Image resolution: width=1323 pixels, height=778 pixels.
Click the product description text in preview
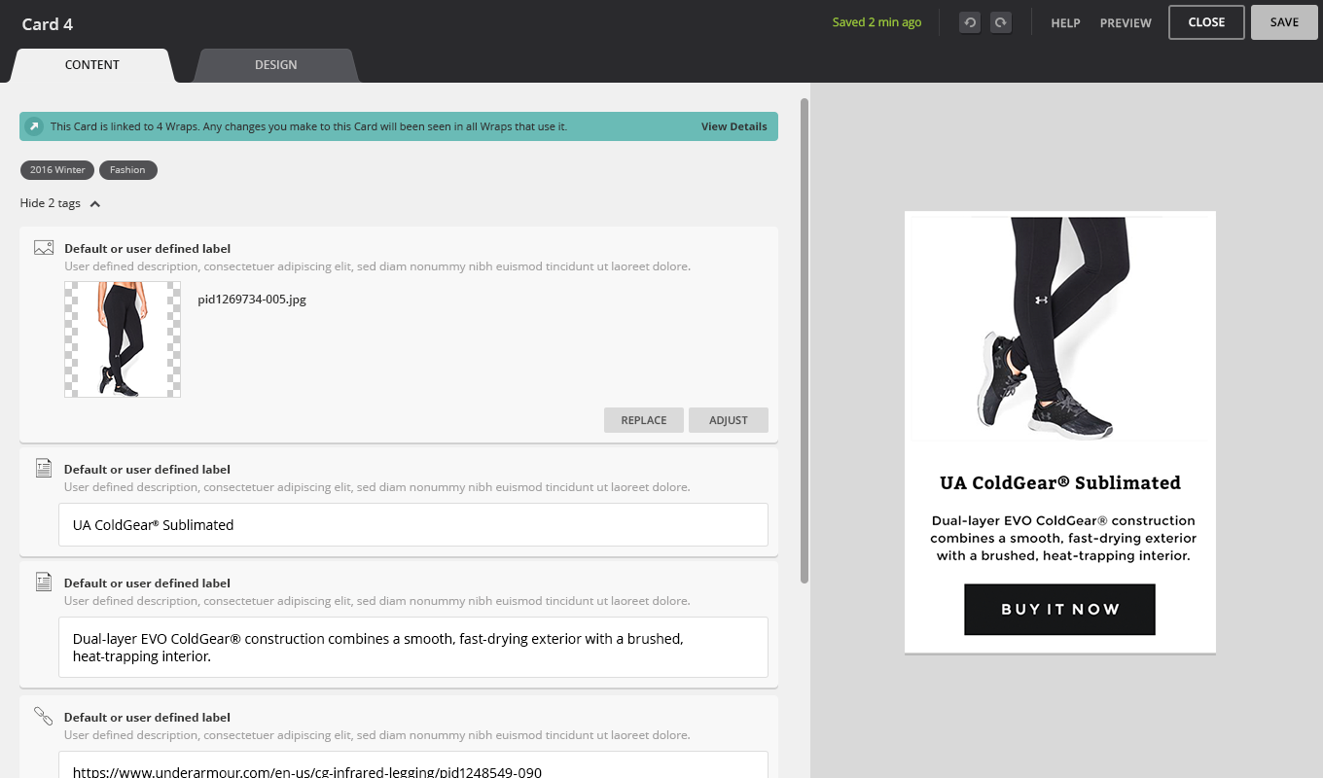pyautogui.click(x=1063, y=538)
